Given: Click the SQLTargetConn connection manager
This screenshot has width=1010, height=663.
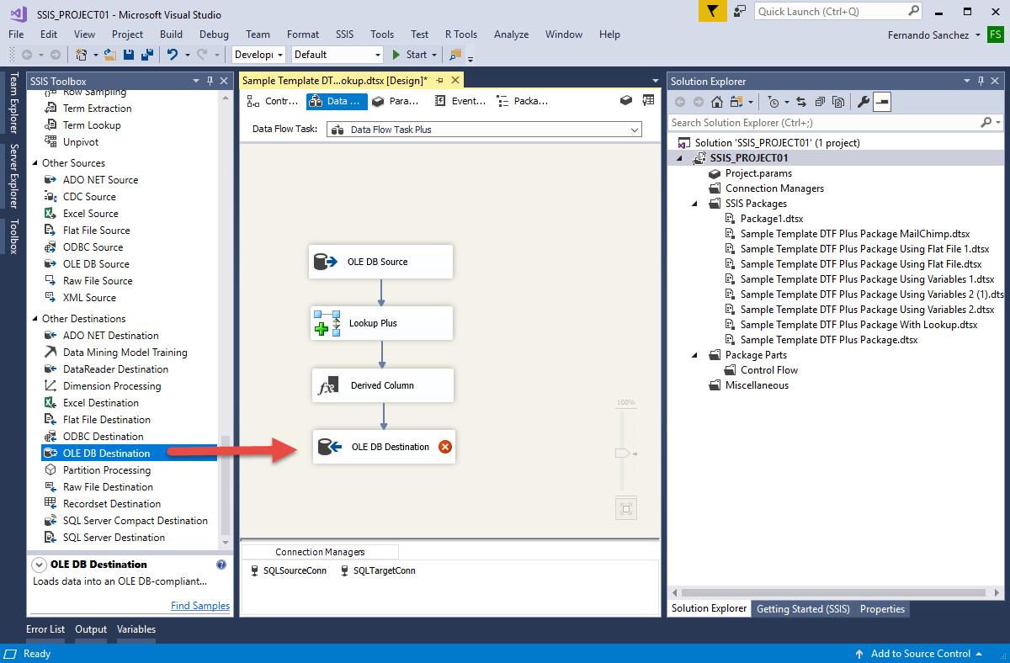Looking at the screenshot, I should click(x=378, y=570).
